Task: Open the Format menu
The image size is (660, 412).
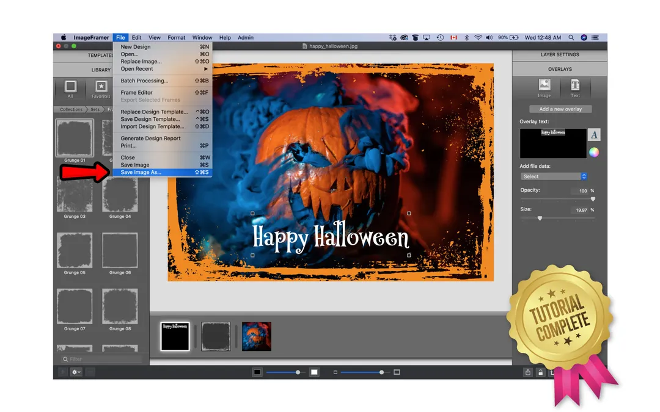Action: tap(177, 37)
